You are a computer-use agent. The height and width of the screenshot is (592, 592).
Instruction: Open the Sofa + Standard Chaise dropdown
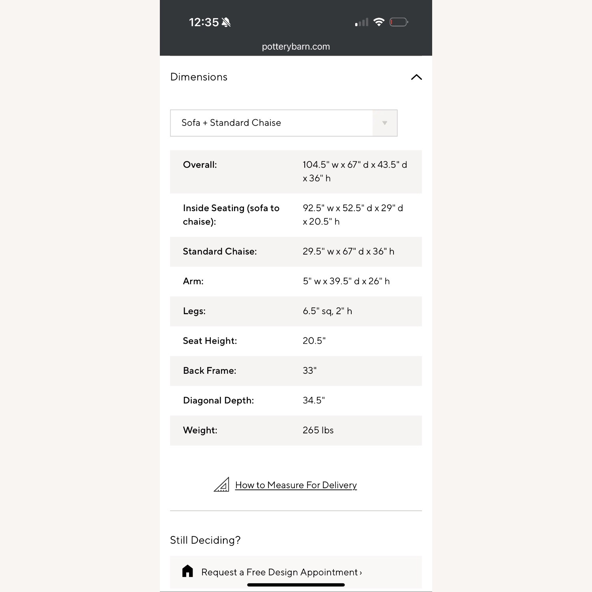tap(271, 123)
